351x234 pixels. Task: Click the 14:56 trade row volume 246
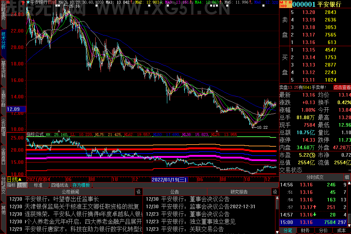331,185
